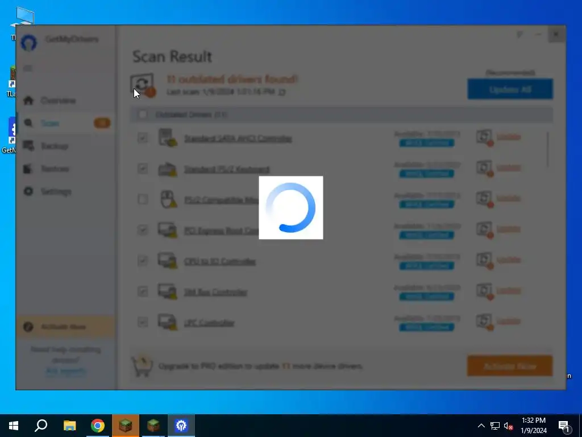Uncheck the LPC Controller checkbox
Screen dimensions: 582x437
tap(143, 322)
